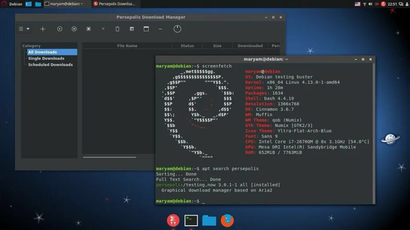Open keyboard layout US flag indicator
Screen dimensions: 410x230
[x=358, y=4]
